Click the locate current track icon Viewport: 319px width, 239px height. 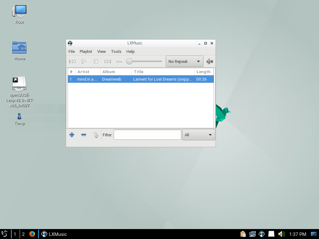click(96, 135)
